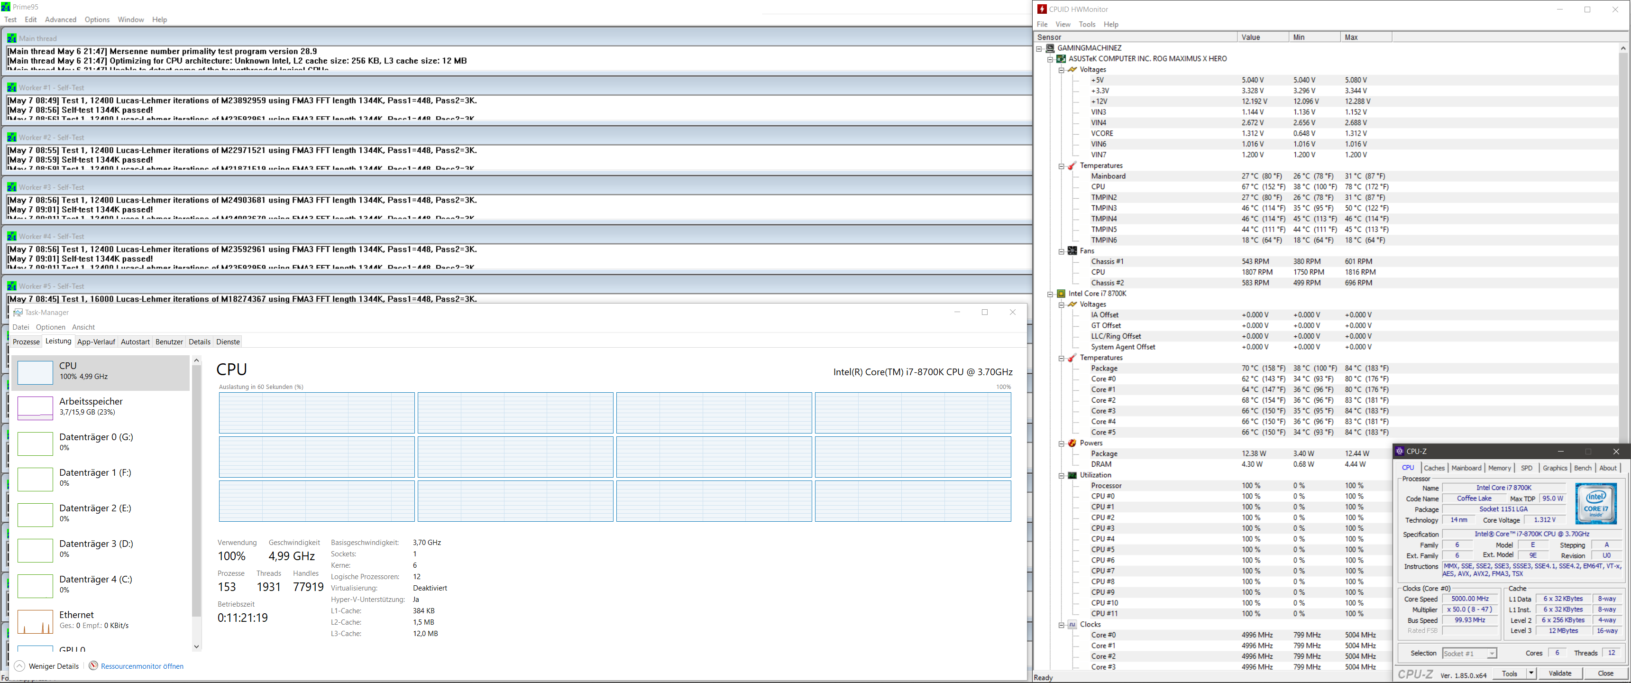This screenshot has width=1631, height=683.
Task: Collapse the Utilization tree node
Action: click(x=1061, y=475)
